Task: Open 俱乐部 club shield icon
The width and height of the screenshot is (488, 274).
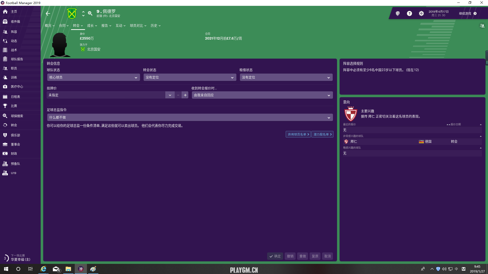Action: (5, 135)
